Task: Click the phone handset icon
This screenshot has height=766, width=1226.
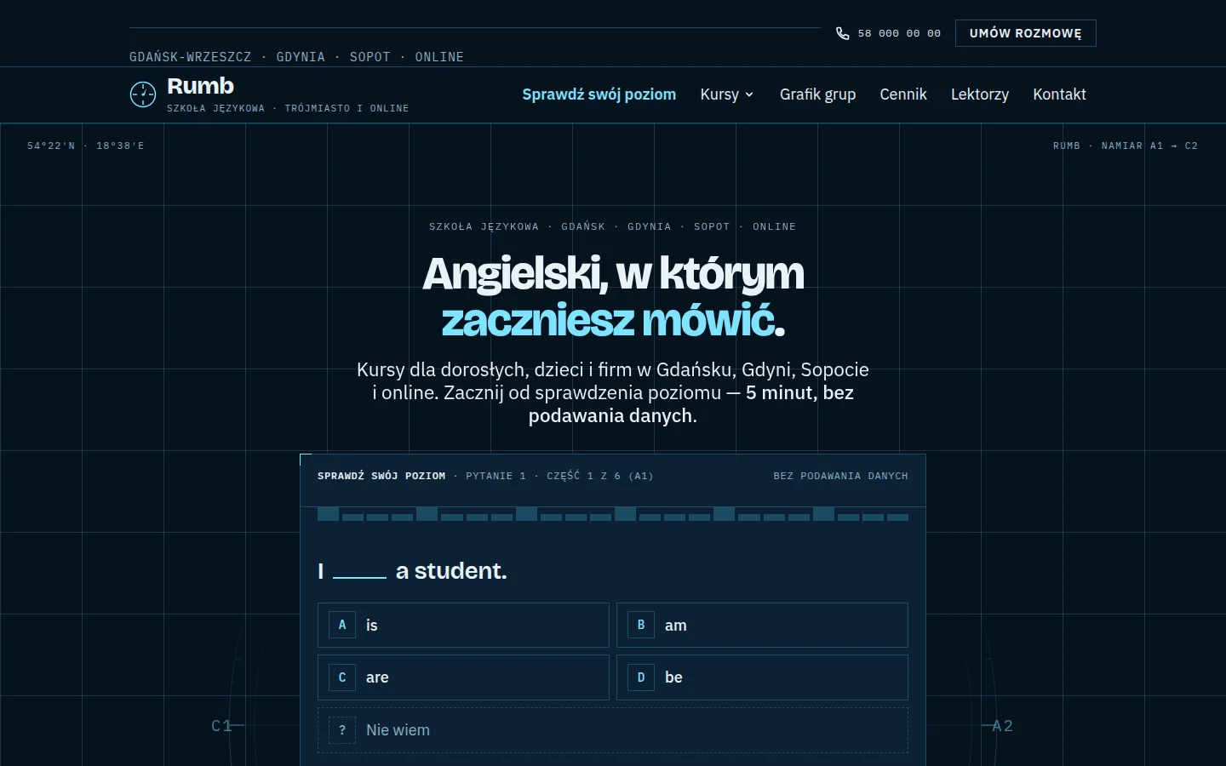Action: (843, 33)
